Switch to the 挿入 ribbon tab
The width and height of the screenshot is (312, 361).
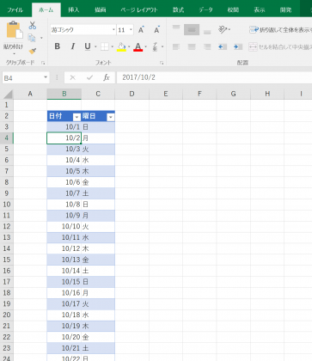point(73,10)
